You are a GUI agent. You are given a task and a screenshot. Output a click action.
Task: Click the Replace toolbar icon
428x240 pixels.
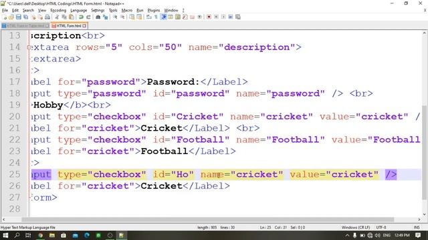[105, 17]
